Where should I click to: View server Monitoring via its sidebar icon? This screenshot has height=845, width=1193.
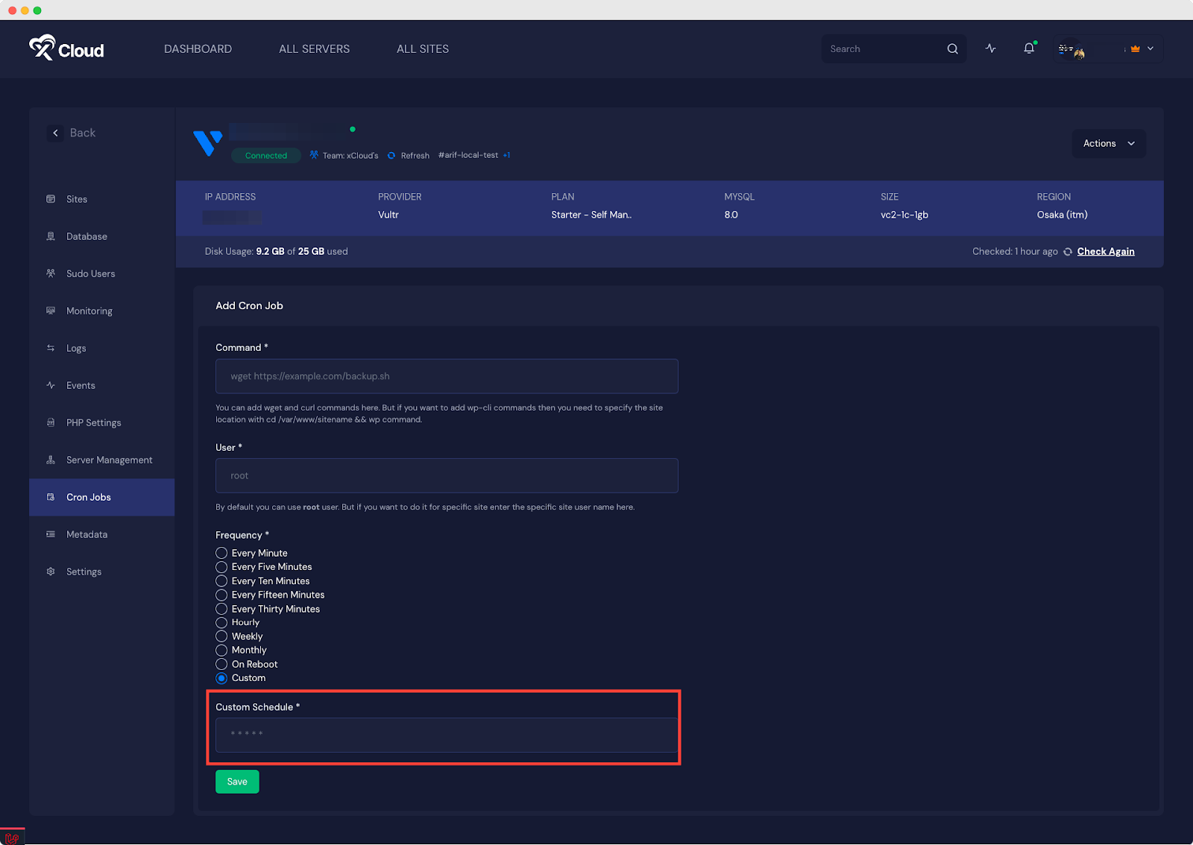tap(51, 311)
